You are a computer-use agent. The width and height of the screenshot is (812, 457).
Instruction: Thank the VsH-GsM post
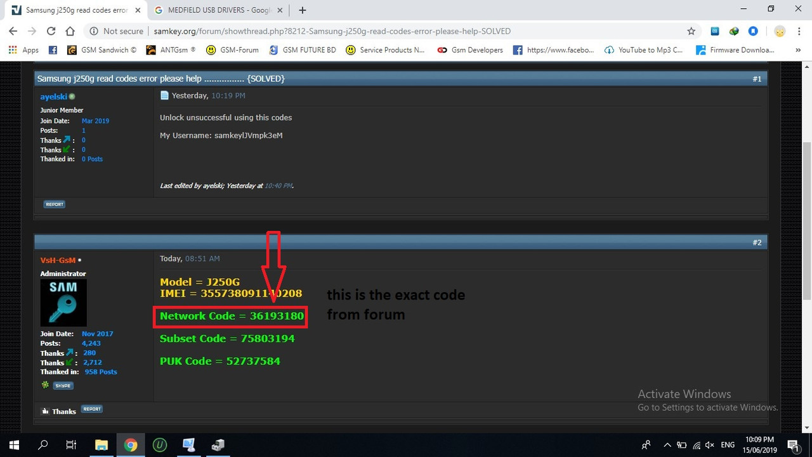click(58, 411)
